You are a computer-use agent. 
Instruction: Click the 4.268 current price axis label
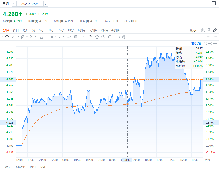pos(10,79)
